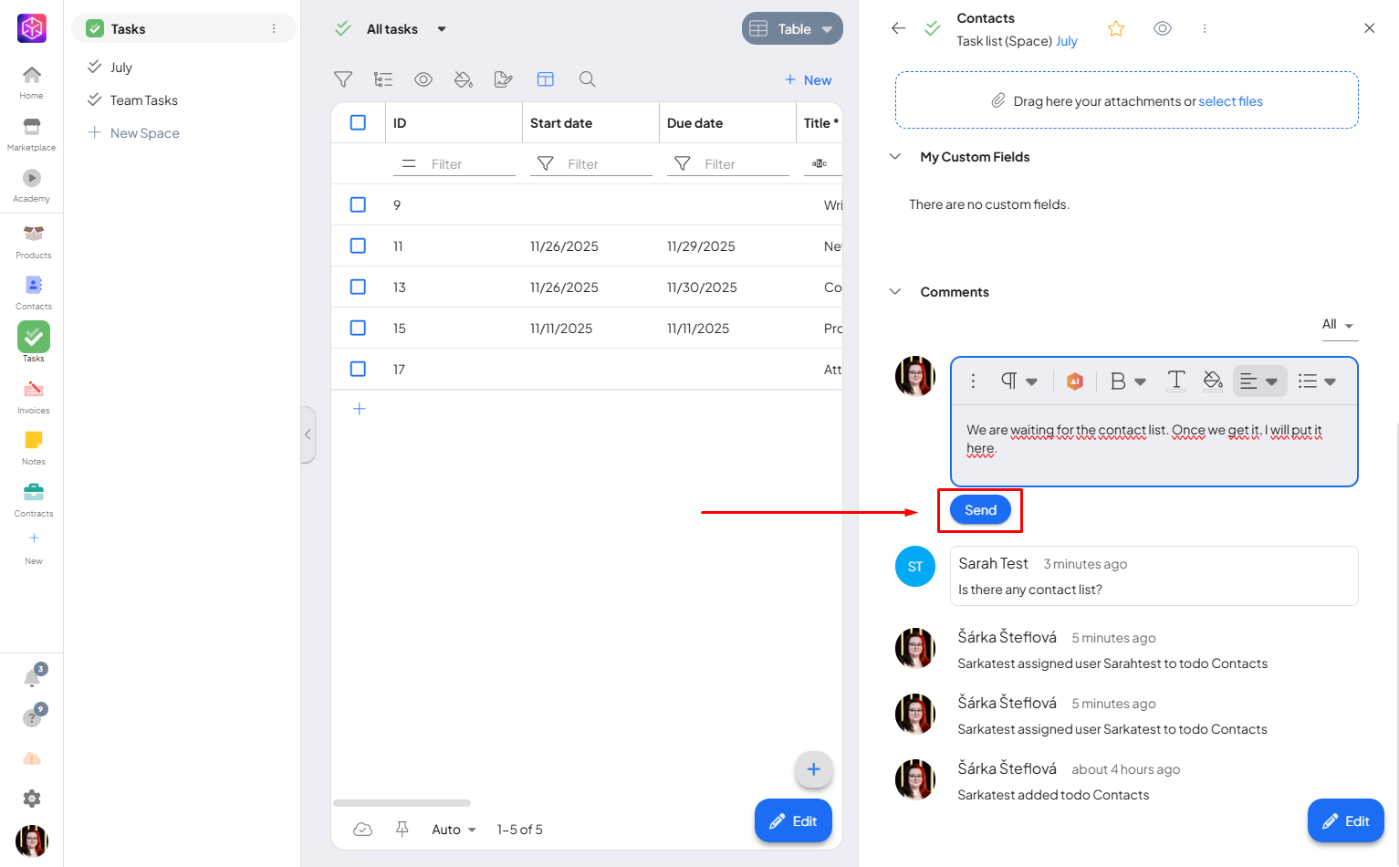Viewport: 1399px width, 867px height.
Task: Collapse the Comments section
Action: coord(895,292)
